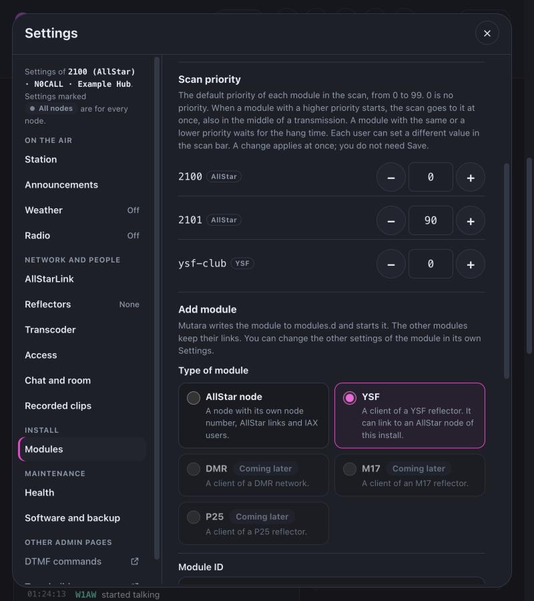Click the sidebar scrollbar
534x601 pixels.
click(x=156, y=308)
